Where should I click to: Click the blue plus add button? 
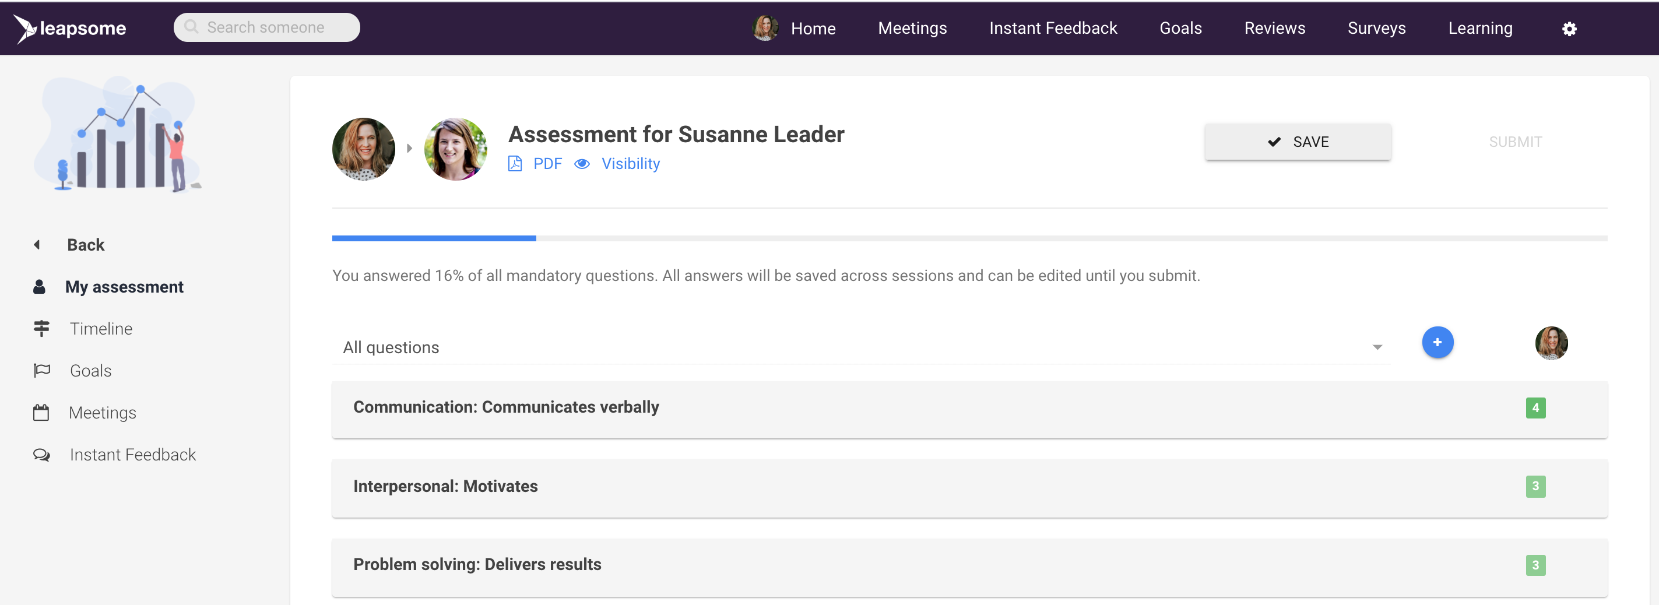1437,342
